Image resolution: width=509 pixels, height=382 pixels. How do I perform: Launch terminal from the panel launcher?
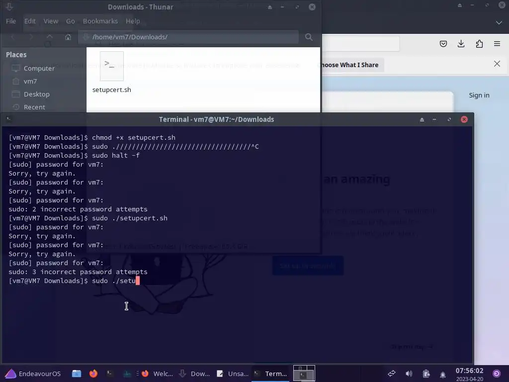110,374
